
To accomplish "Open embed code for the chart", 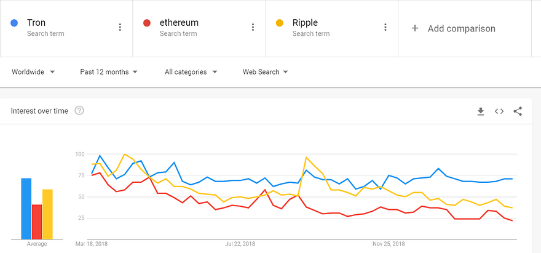I will point(499,111).
